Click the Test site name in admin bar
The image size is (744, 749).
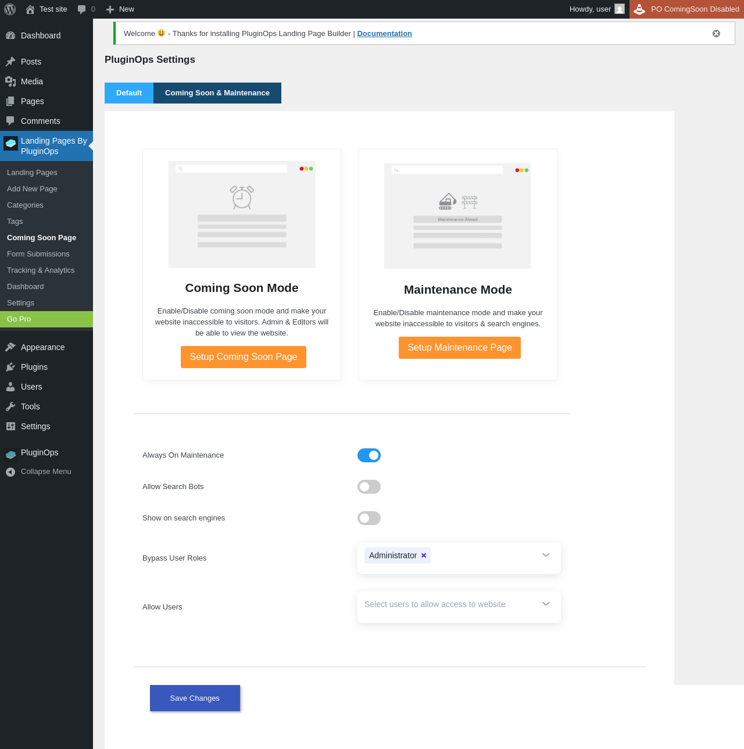[53, 9]
